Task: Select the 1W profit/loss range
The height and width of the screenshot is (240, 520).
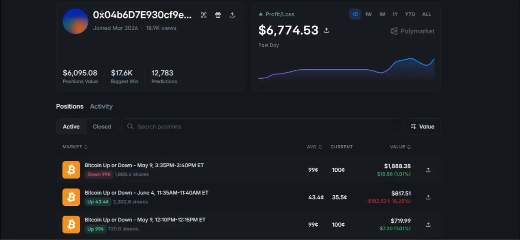Action: point(368,14)
